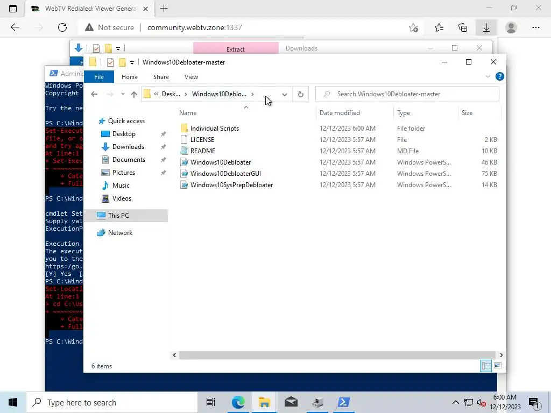Image resolution: width=551 pixels, height=413 pixels.
Task: Click the search Windows10Debloater-master field
Action: 407,94
